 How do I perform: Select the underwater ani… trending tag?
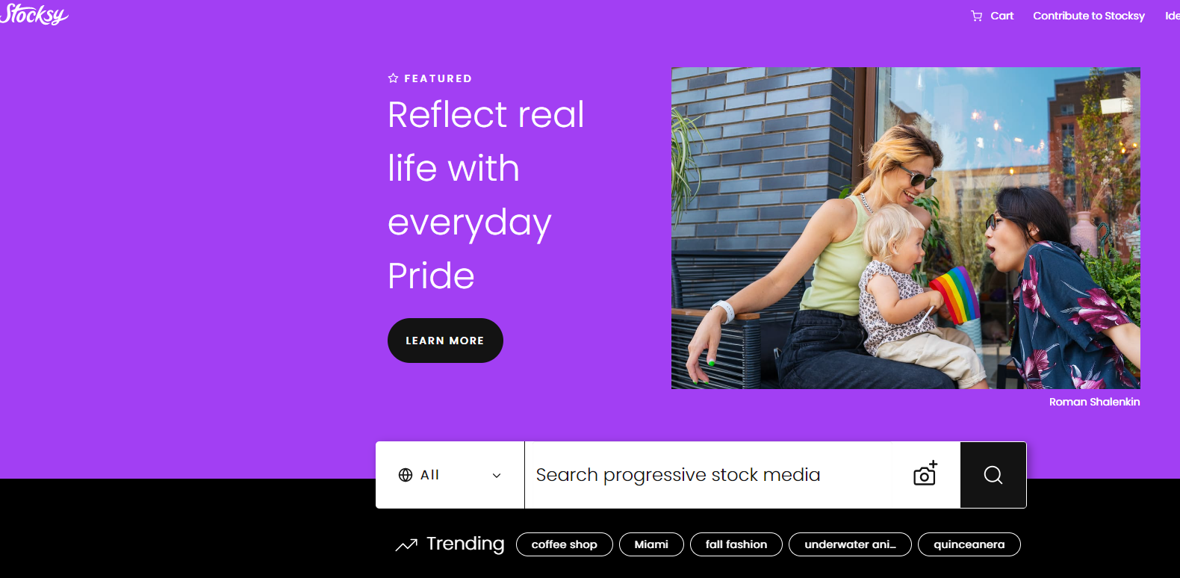pyautogui.click(x=850, y=544)
